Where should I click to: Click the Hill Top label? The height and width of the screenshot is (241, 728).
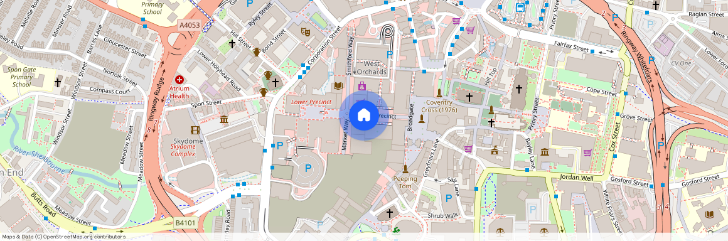pyautogui.click(x=491, y=77)
